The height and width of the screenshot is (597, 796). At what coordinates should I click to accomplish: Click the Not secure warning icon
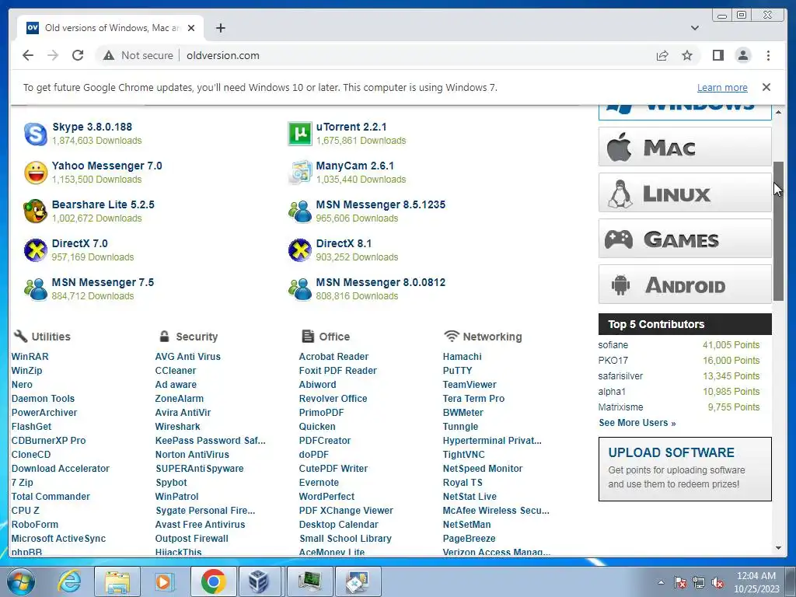coord(109,55)
